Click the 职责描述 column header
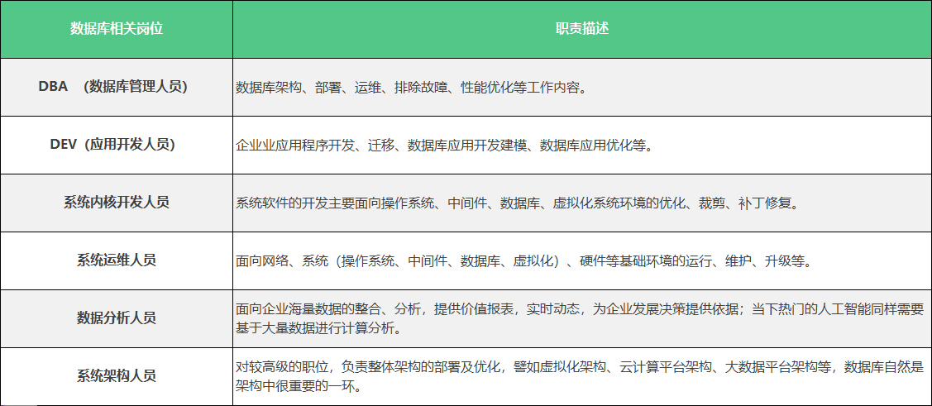Viewport: 932px width, 406px height. click(x=581, y=29)
